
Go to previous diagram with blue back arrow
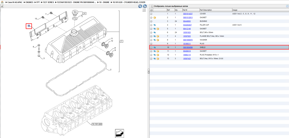click(x=140, y=6)
